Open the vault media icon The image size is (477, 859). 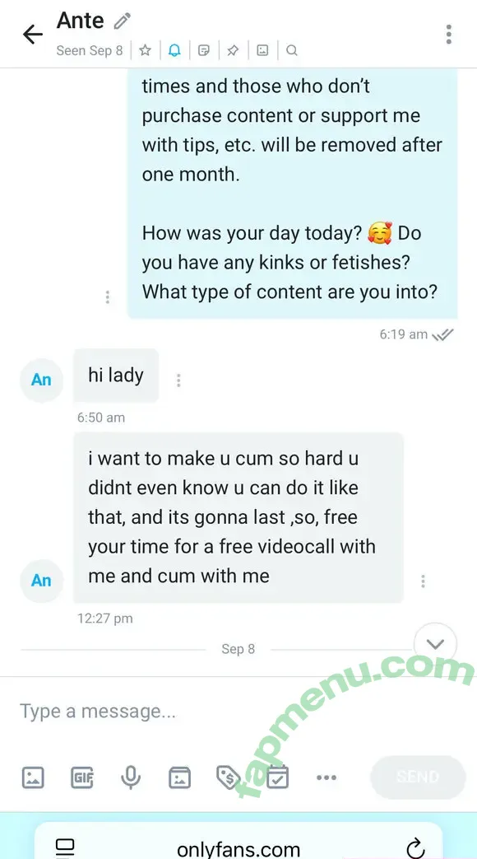pyautogui.click(x=179, y=777)
